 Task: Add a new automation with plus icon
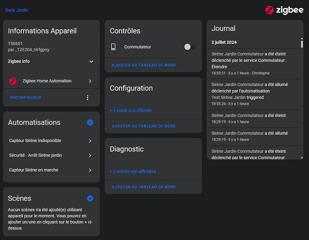pyautogui.click(x=90, y=123)
